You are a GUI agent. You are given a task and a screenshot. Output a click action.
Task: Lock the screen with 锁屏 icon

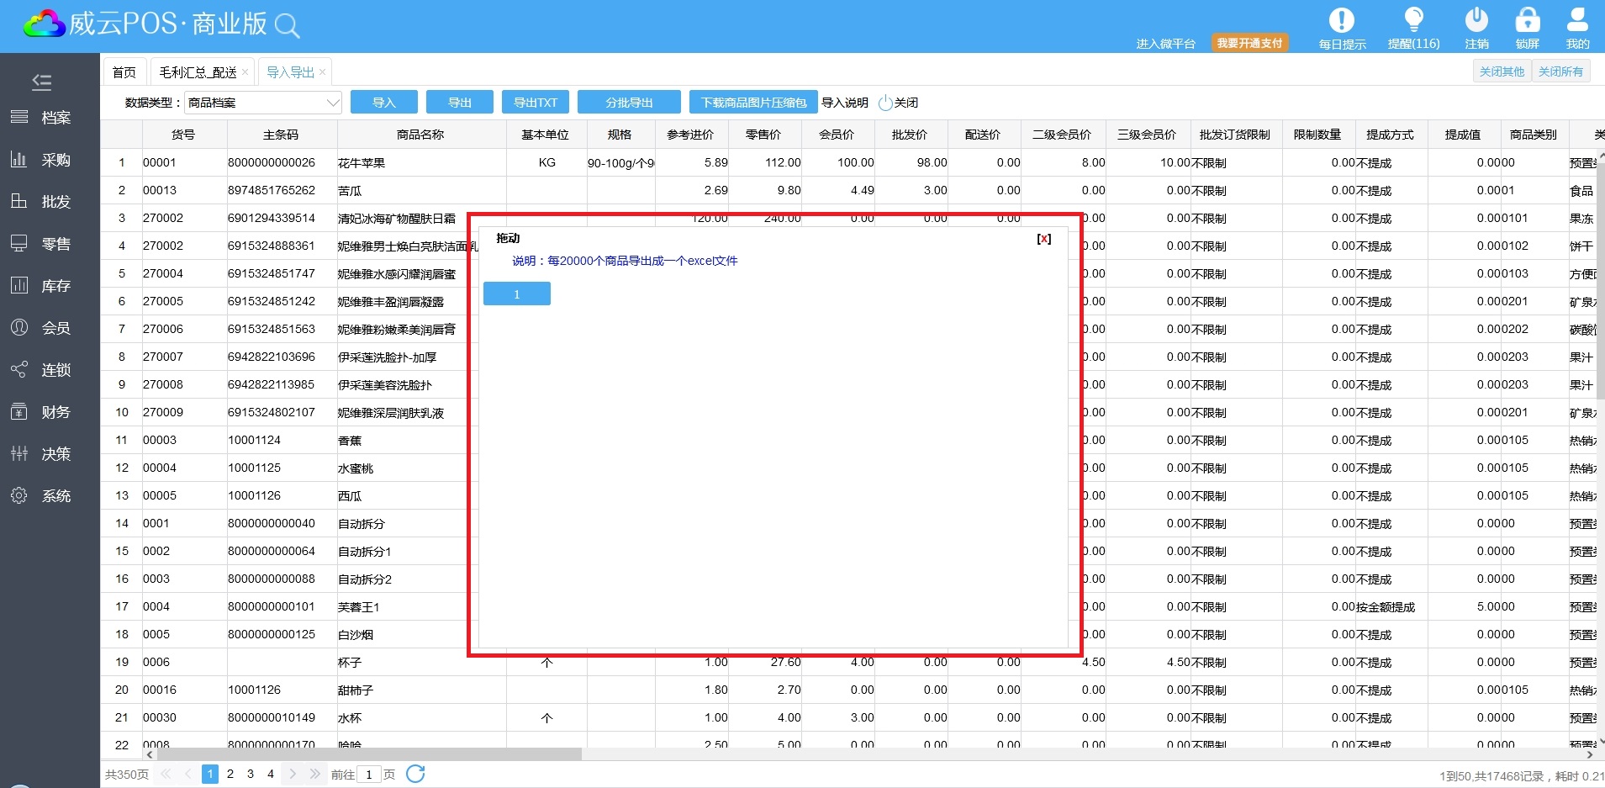(x=1527, y=20)
